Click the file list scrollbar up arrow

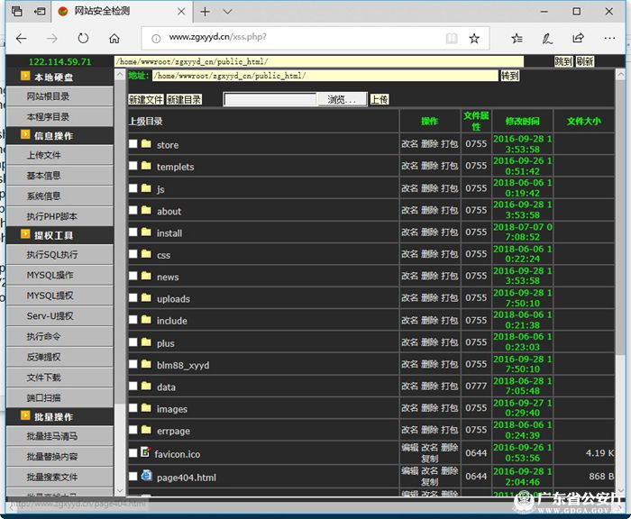click(x=620, y=75)
